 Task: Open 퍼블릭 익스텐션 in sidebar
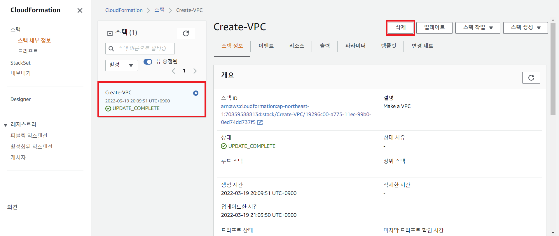pyautogui.click(x=29, y=136)
